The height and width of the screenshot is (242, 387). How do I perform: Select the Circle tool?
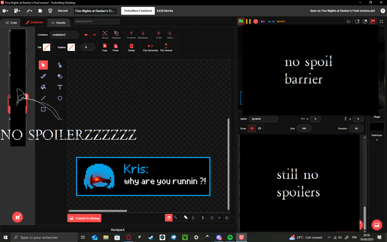[60, 98]
